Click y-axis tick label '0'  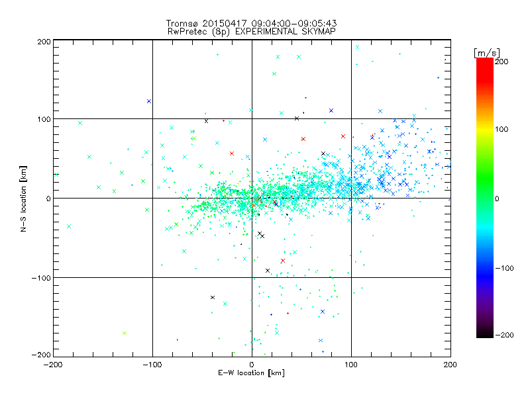coord(48,198)
